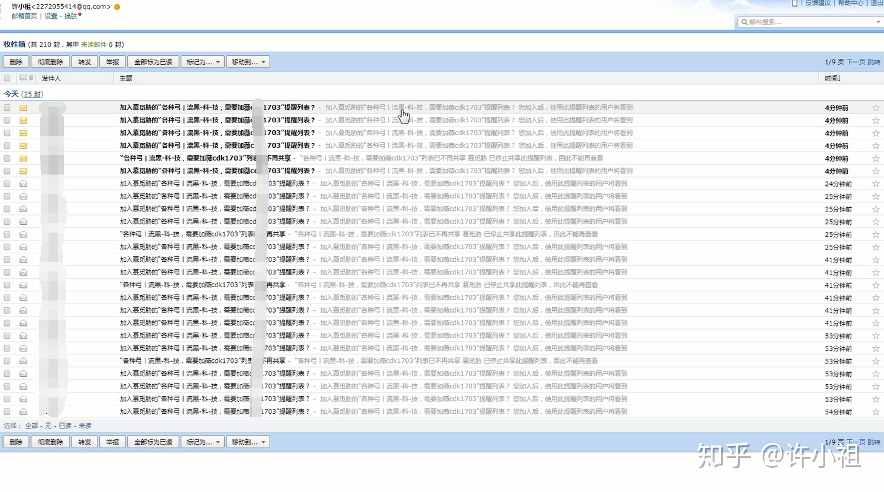Screen dimensions: 884x492
Task: Click the 转发 button above the mail list
Action: pyautogui.click(x=84, y=62)
